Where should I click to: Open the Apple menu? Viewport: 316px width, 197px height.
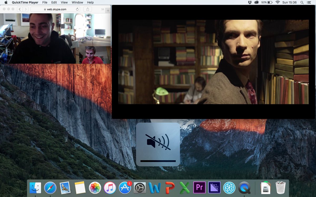click(x=6, y=2)
